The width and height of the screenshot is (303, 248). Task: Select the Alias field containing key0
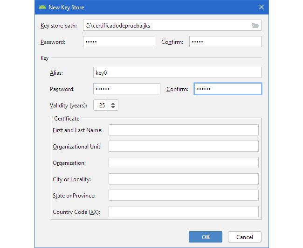pos(177,72)
